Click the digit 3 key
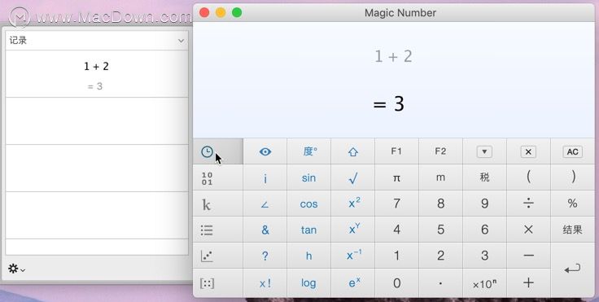Viewport: 599px width, 302px height. coord(484,256)
